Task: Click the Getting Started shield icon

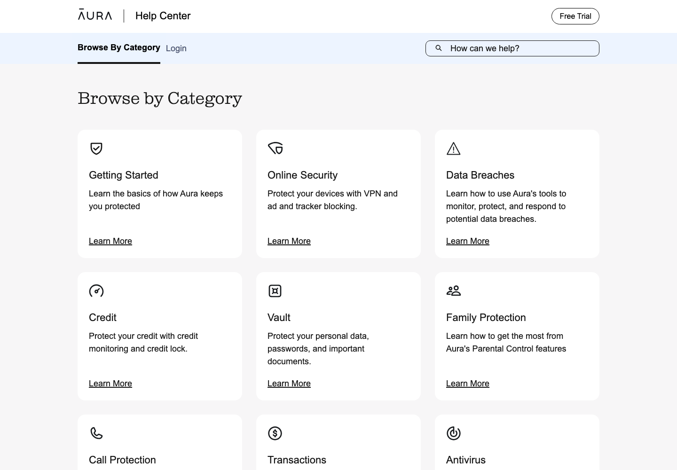Action: coord(96,149)
